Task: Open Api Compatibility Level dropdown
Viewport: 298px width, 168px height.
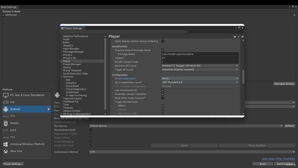Action: 200,83
